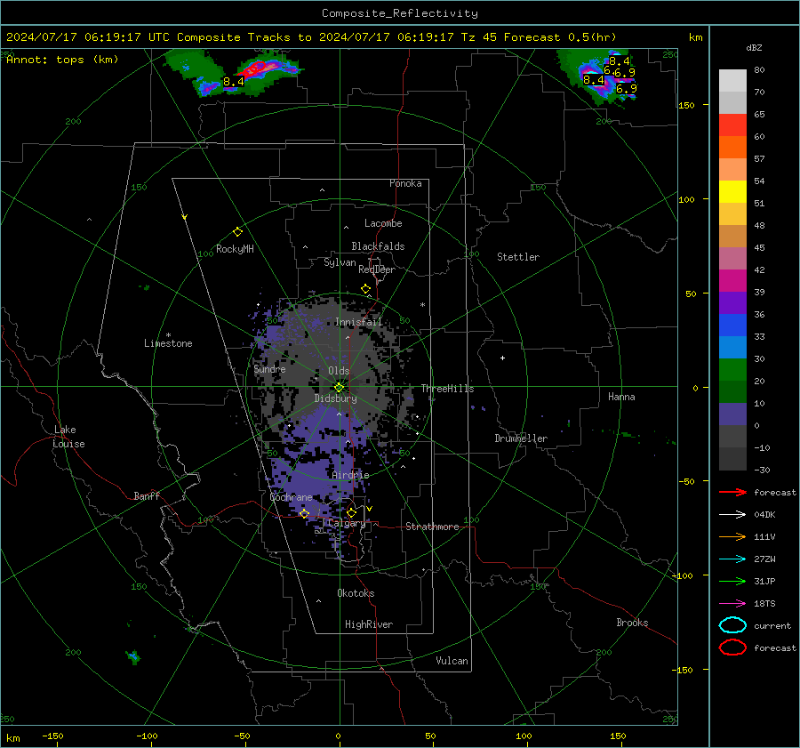Click the HighRiver label

coord(369,624)
